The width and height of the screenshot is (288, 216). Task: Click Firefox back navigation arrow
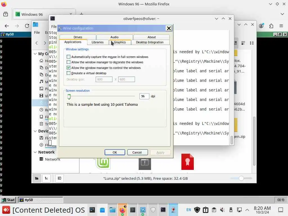pyautogui.click(x=7, y=26)
